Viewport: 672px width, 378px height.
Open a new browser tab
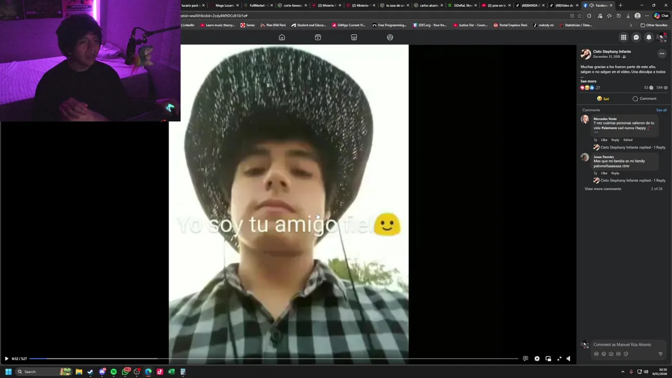coord(621,5)
